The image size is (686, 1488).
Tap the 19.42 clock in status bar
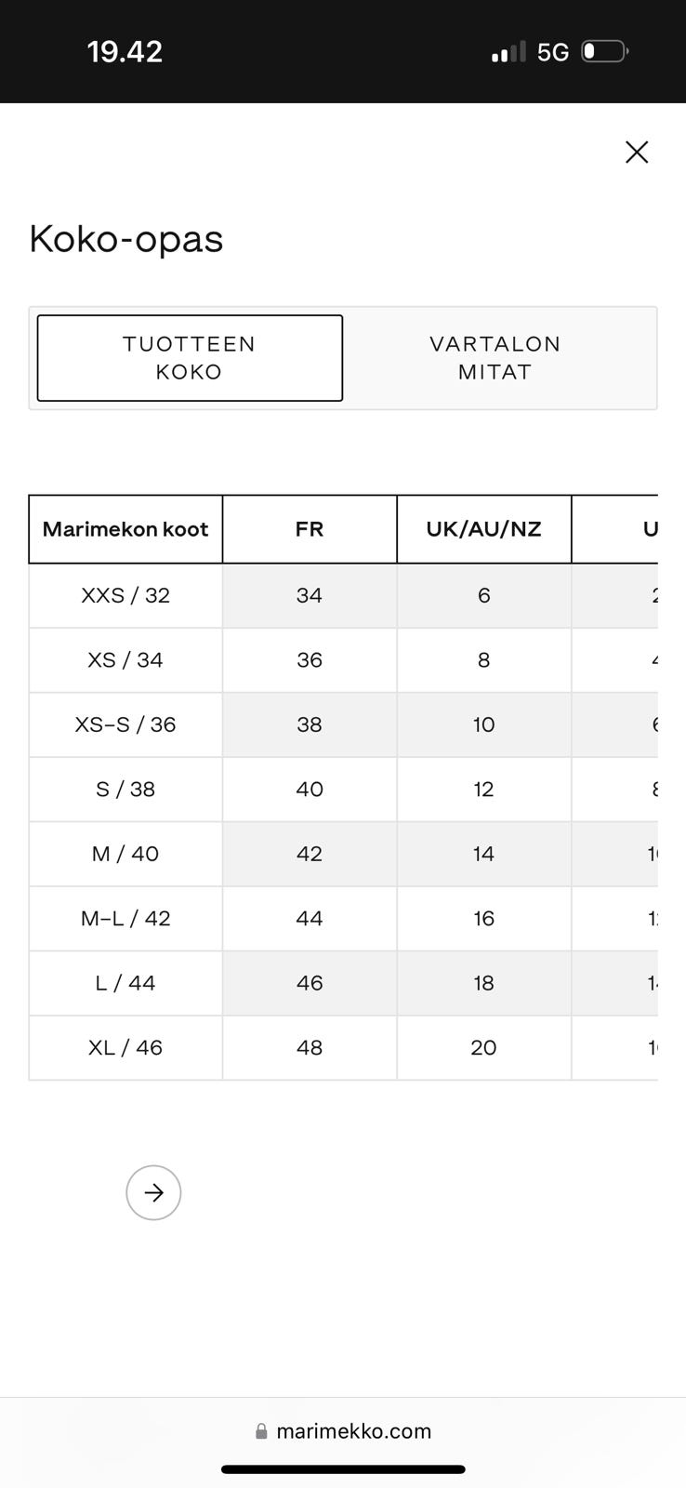(x=125, y=51)
